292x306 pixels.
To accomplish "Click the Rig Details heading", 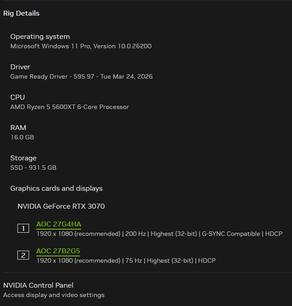I will pos(21,13).
